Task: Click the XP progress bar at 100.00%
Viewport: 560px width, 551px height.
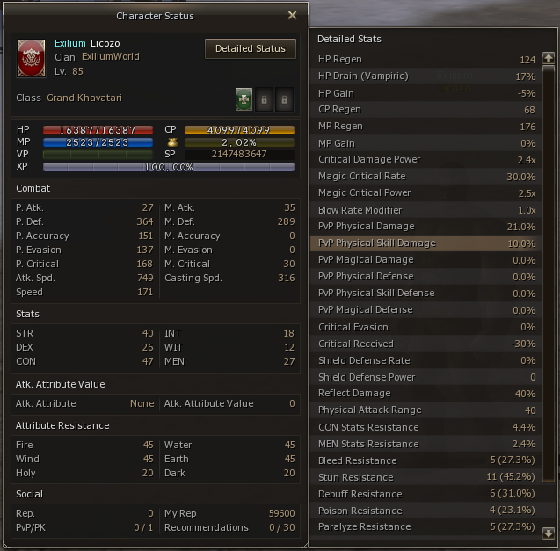Action: pos(169,167)
